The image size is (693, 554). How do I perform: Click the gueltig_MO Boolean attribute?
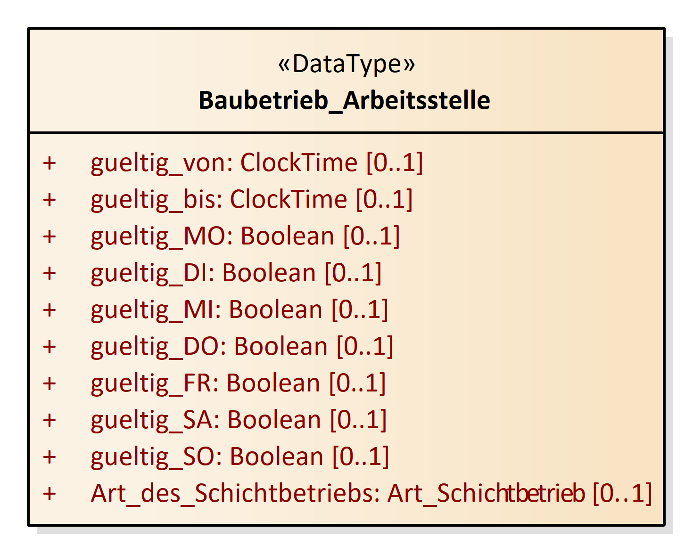coord(245,236)
